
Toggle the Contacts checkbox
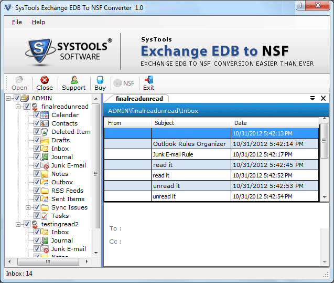pyautogui.click(x=37, y=123)
